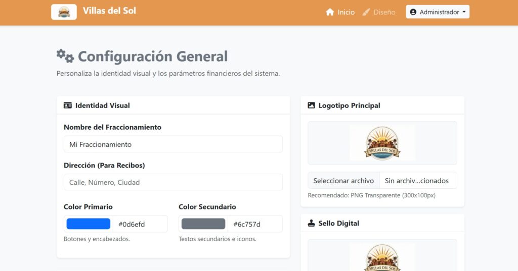Click the ID card icon in Identidad Visual header
The image size is (518, 271).
coord(68,105)
